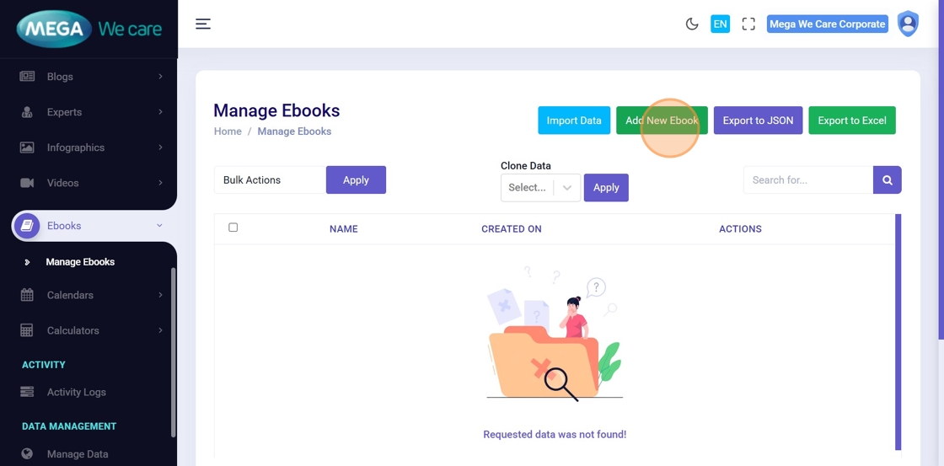This screenshot has width=944, height=466.
Task: Open the Clone Data select dropdown
Action: 540,187
